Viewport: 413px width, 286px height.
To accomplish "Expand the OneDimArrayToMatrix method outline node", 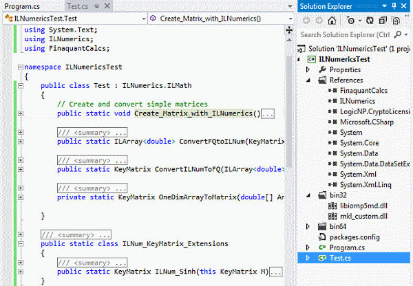I will point(21,197).
